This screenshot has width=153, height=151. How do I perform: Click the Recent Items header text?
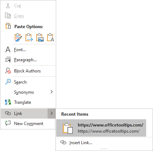[75, 114]
